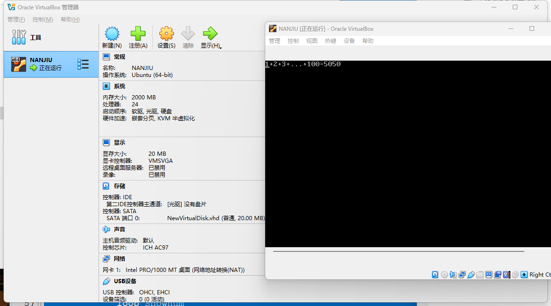Image resolution: width=551 pixels, height=306 pixels.
Task: Click the Register (注册) green plus icon
Action: click(138, 34)
